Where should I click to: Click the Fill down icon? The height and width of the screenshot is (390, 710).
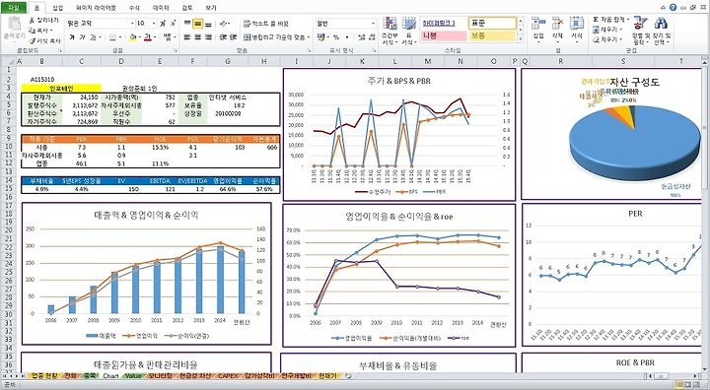[596, 30]
